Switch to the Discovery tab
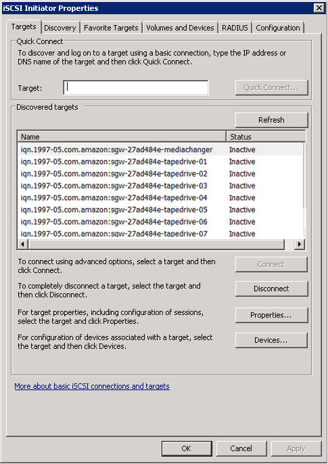The height and width of the screenshot is (464, 328). click(61, 28)
